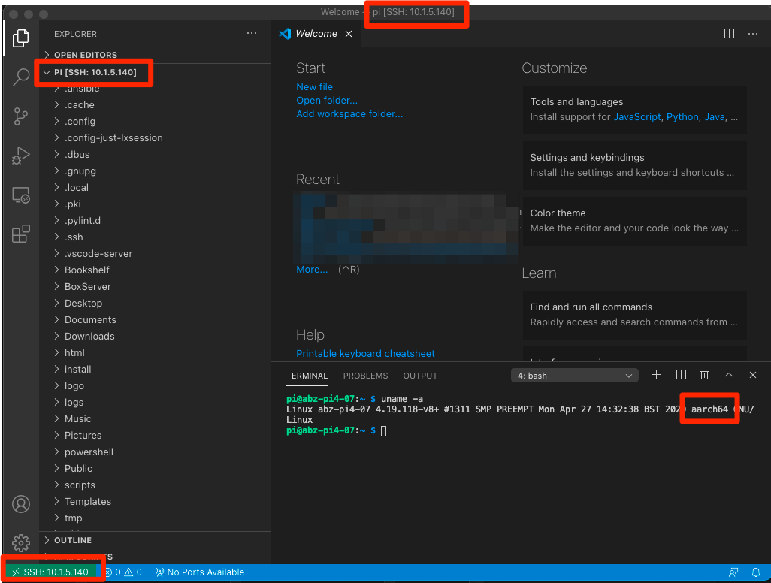Click the Accounts icon in activity bar

[x=21, y=504]
